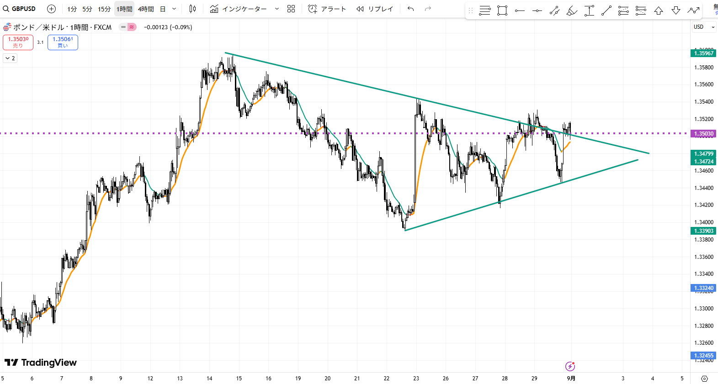The width and height of the screenshot is (718, 384).
Task: Click the 1.34724 green price label
Action: [x=703, y=162]
